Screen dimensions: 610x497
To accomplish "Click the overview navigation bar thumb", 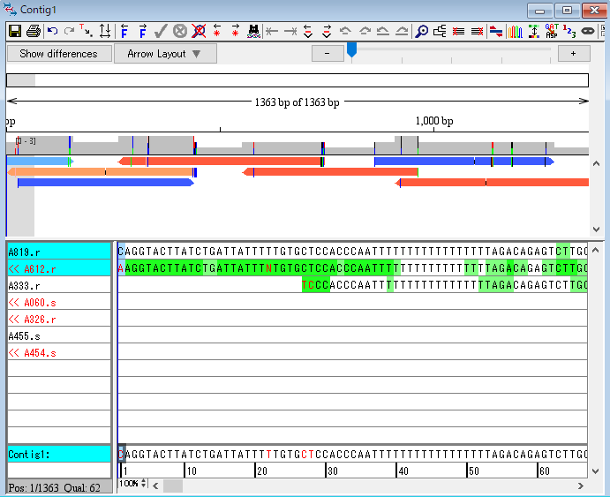I will click(x=21, y=80).
